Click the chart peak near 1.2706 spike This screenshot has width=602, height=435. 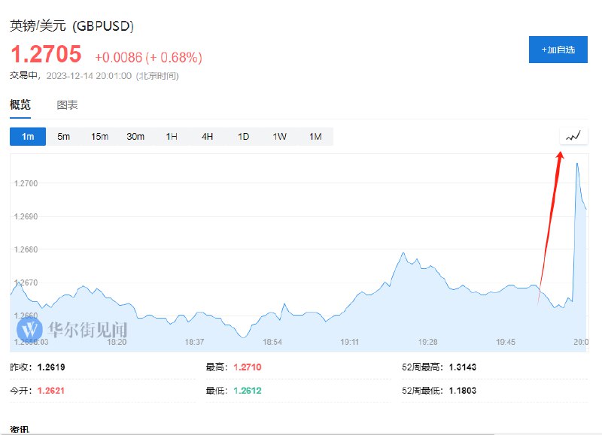tap(577, 164)
